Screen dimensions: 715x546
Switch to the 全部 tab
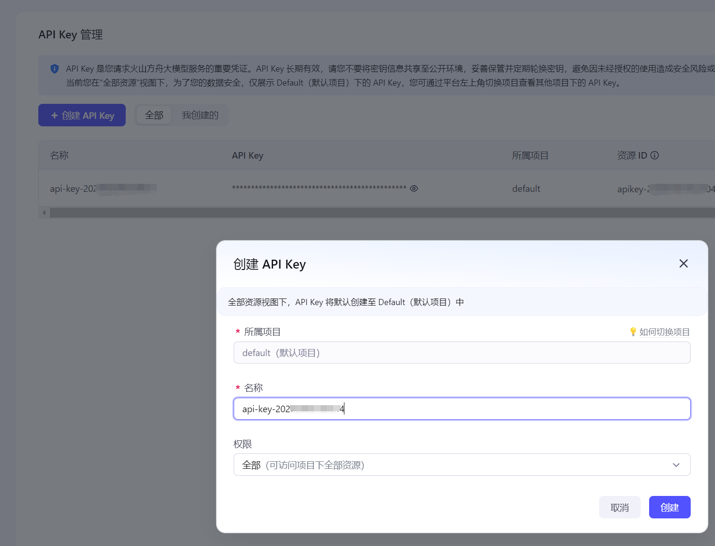coord(154,115)
